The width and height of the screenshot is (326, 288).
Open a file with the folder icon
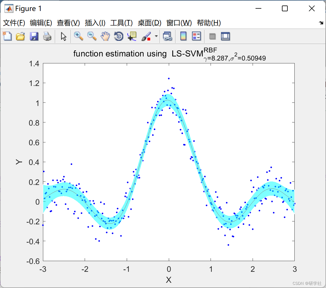coord(20,36)
